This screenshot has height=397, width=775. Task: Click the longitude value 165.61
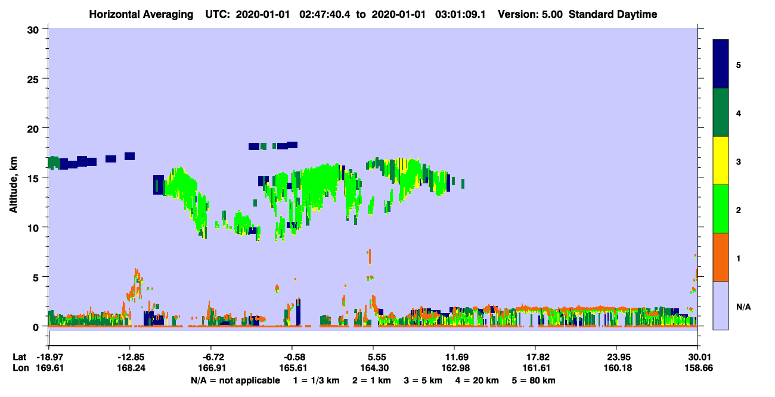292,368
